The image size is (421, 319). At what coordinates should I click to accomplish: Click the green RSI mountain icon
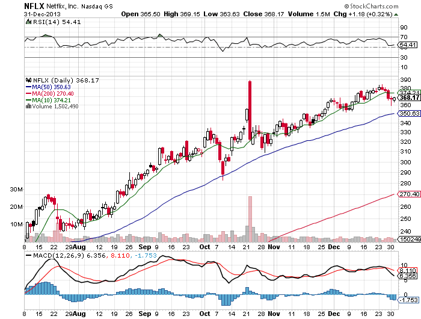pyautogui.click(x=28, y=22)
